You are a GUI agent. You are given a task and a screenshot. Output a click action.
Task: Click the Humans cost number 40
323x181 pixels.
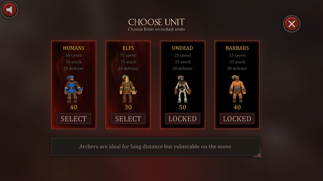(x=74, y=107)
